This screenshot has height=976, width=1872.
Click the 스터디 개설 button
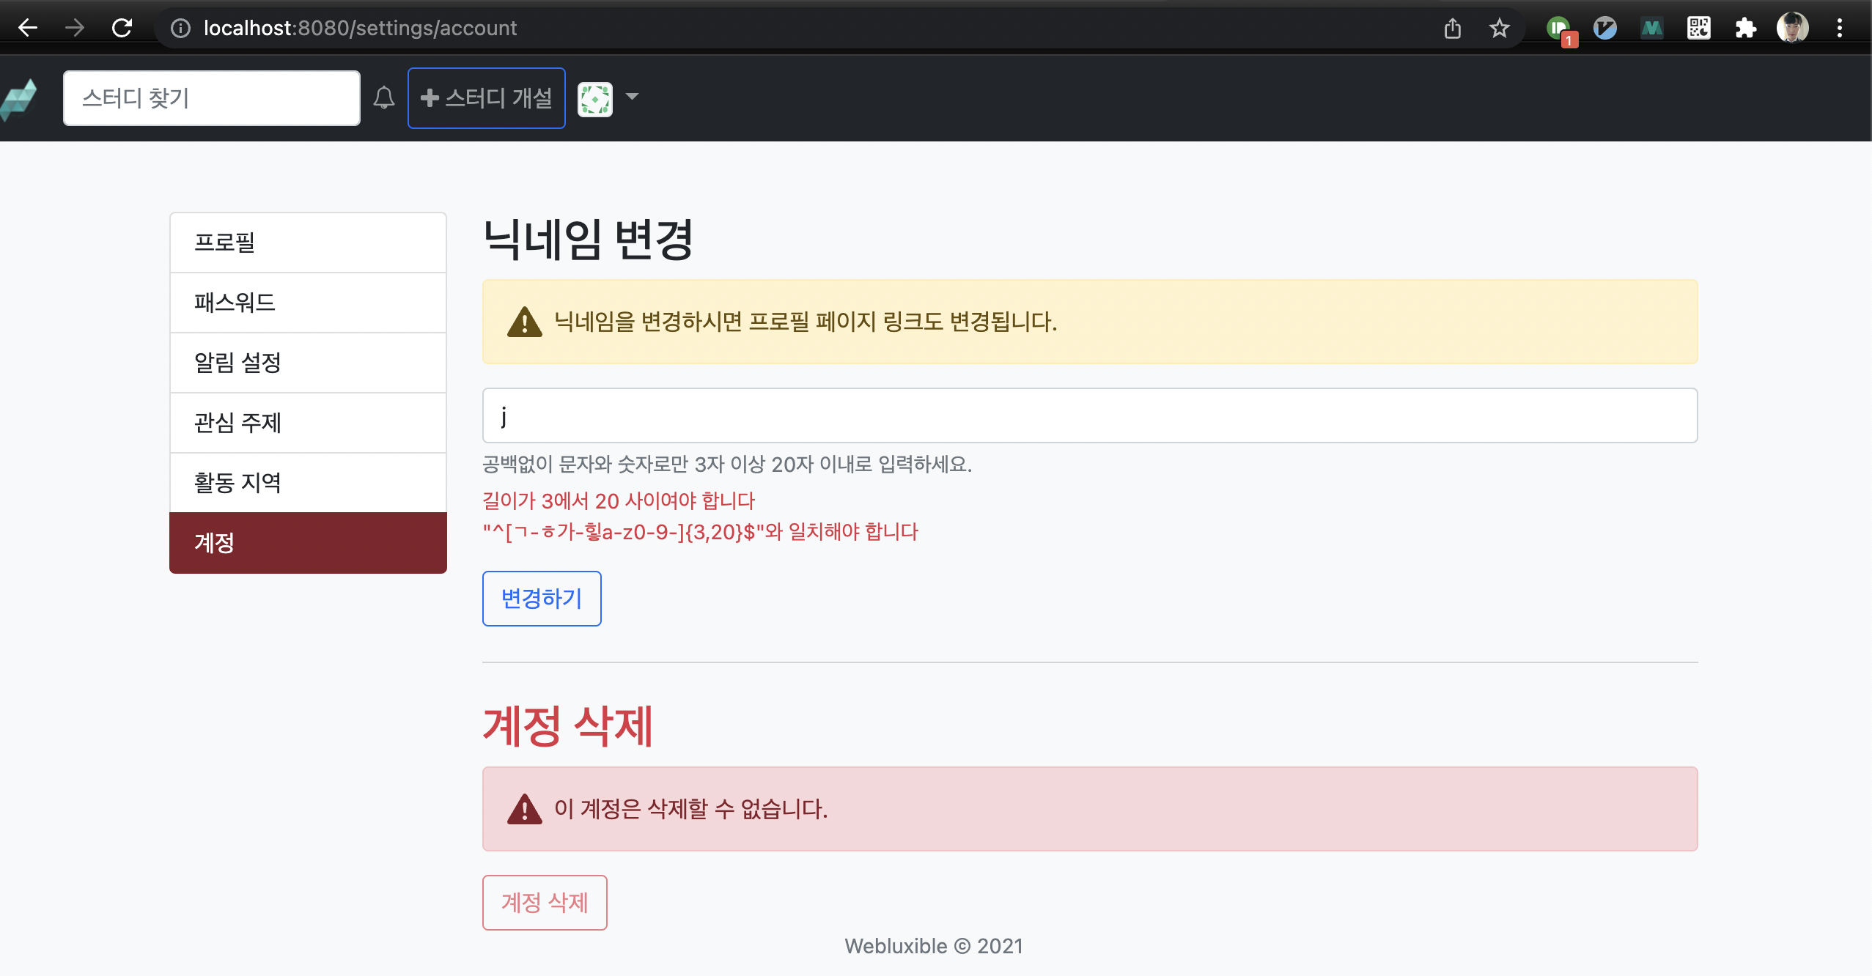[x=487, y=98]
